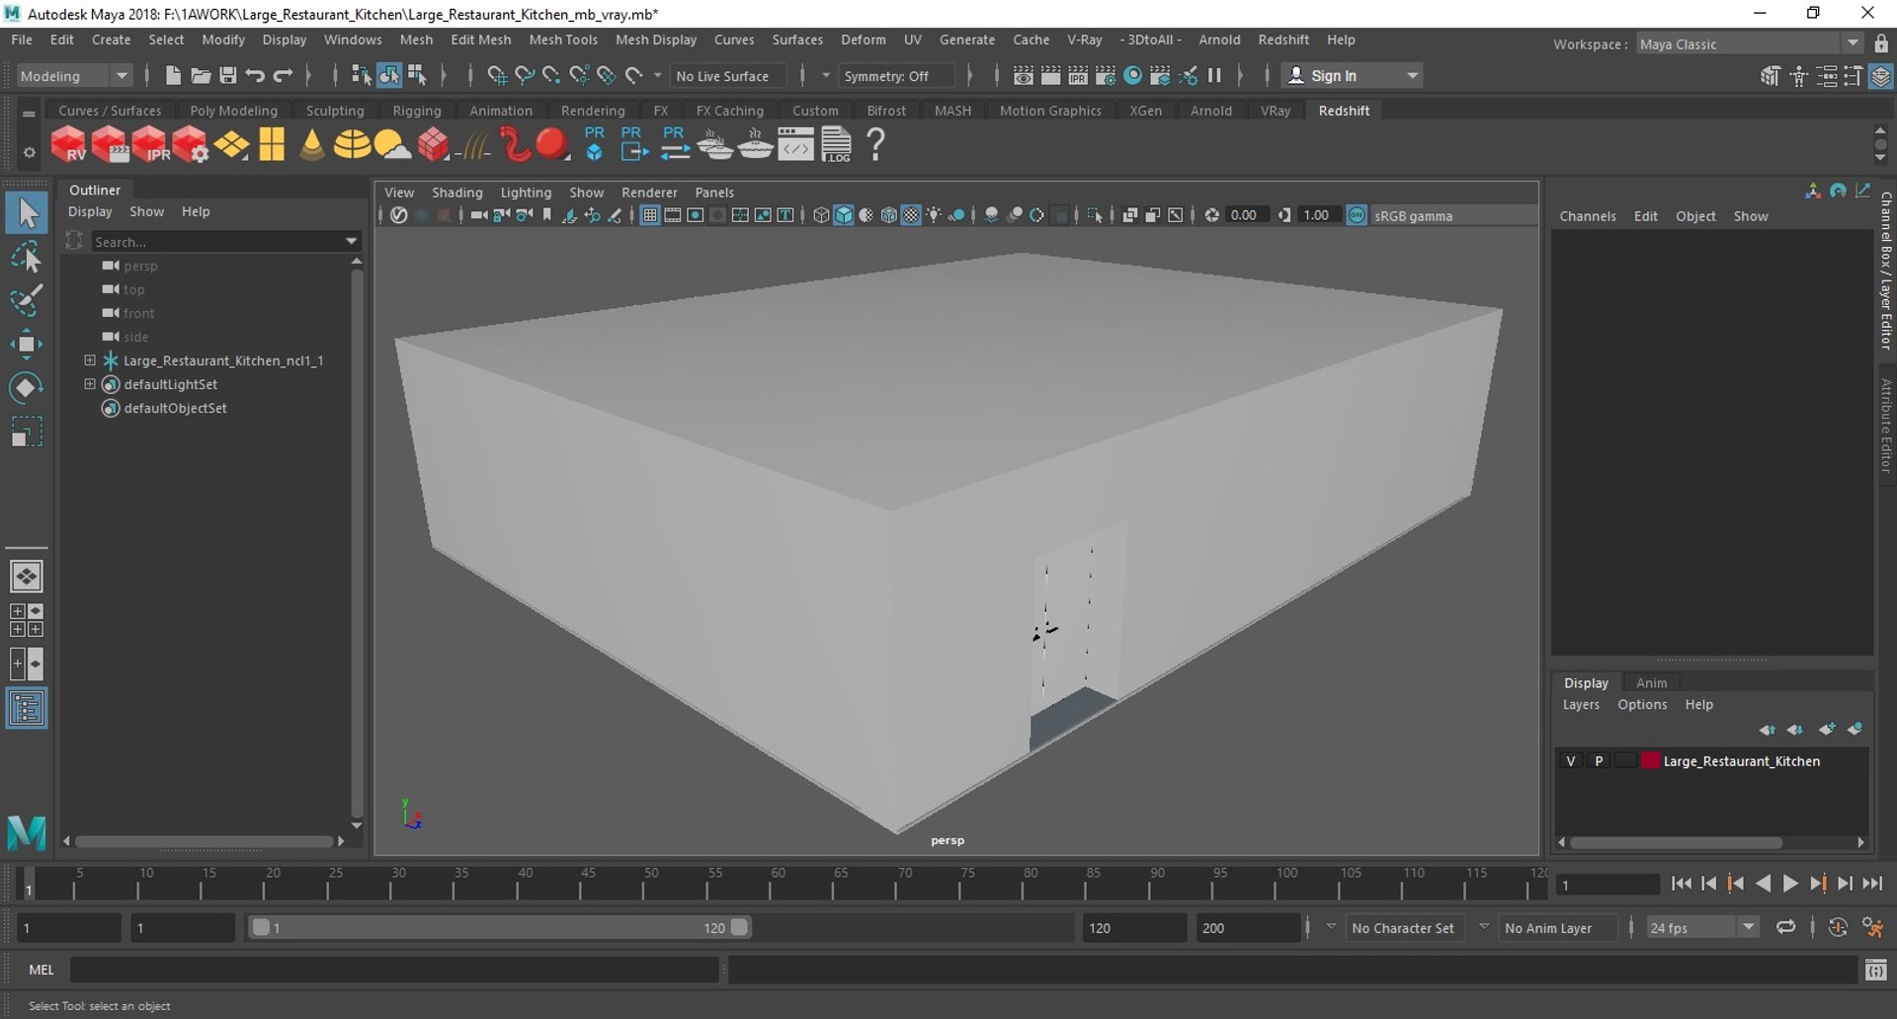Image resolution: width=1897 pixels, height=1019 pixels.
Task: Open the Render View clapperboard icon
Action: [1024, 76]
